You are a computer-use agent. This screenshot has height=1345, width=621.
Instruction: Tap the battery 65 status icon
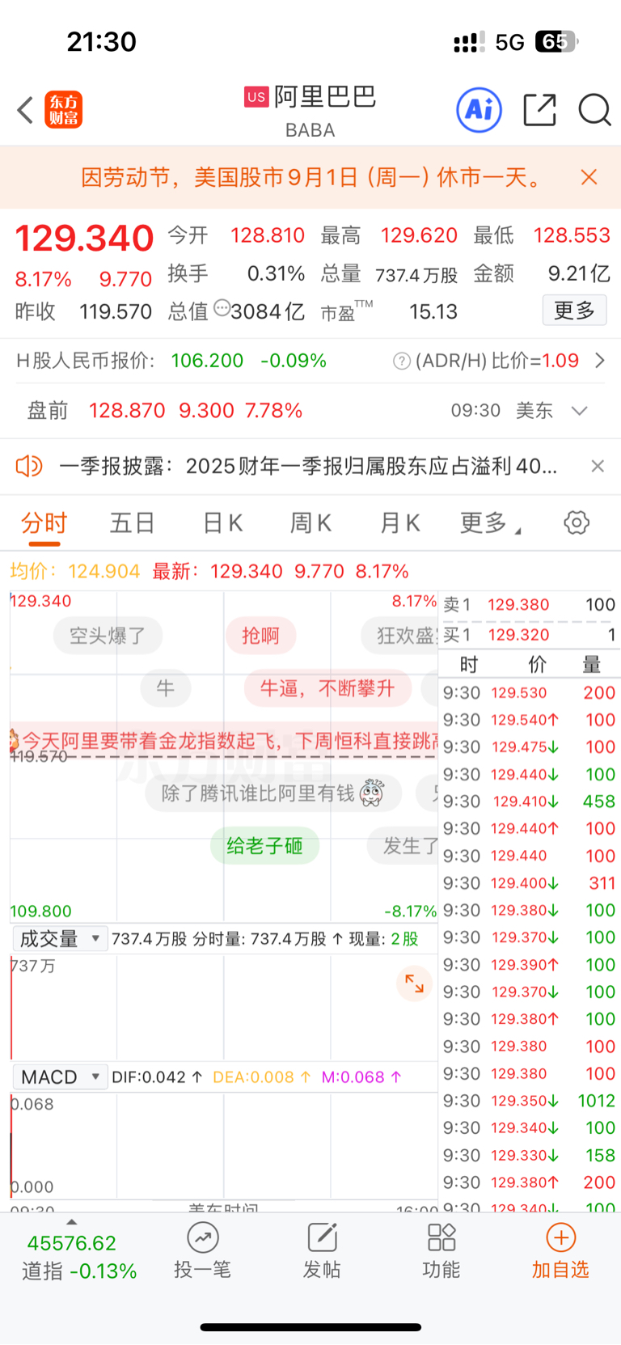pyautogui.click(x=557, y=42)
